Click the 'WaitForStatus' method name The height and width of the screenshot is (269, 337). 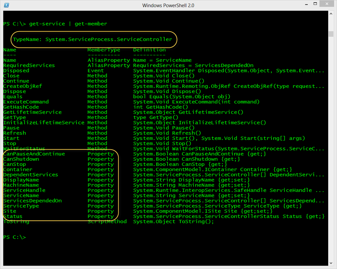24,149
